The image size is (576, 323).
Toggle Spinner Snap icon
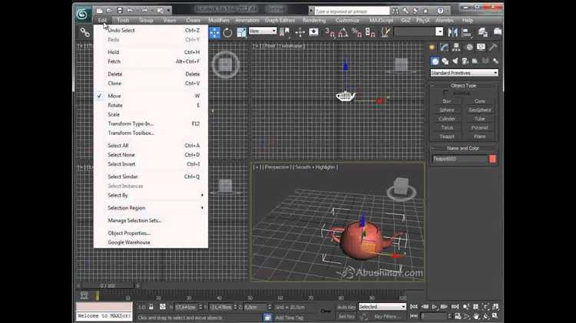point(370,33)
